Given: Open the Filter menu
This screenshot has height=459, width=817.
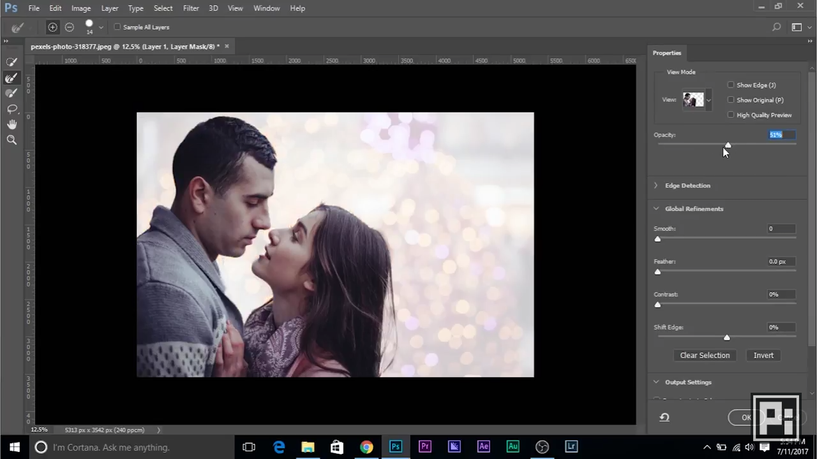Looking at the screenshot, I should 191,8.
